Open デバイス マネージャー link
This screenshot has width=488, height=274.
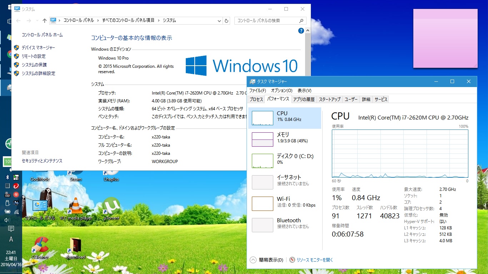click(38, 48)
